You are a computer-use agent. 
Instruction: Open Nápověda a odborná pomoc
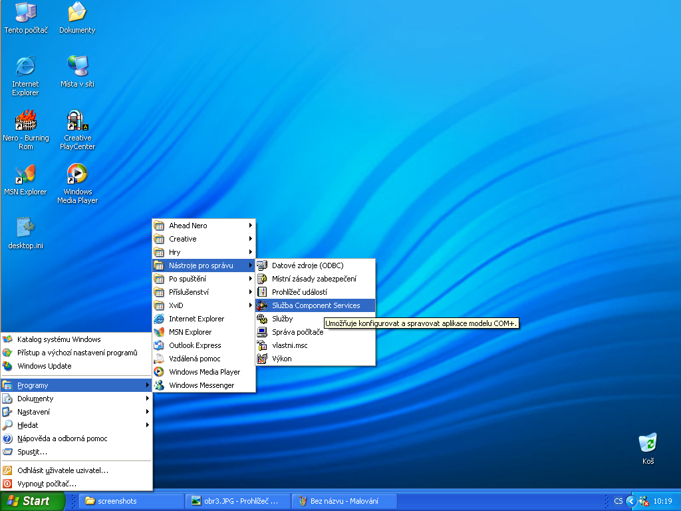pyautogui.click(x=76, y=438)
